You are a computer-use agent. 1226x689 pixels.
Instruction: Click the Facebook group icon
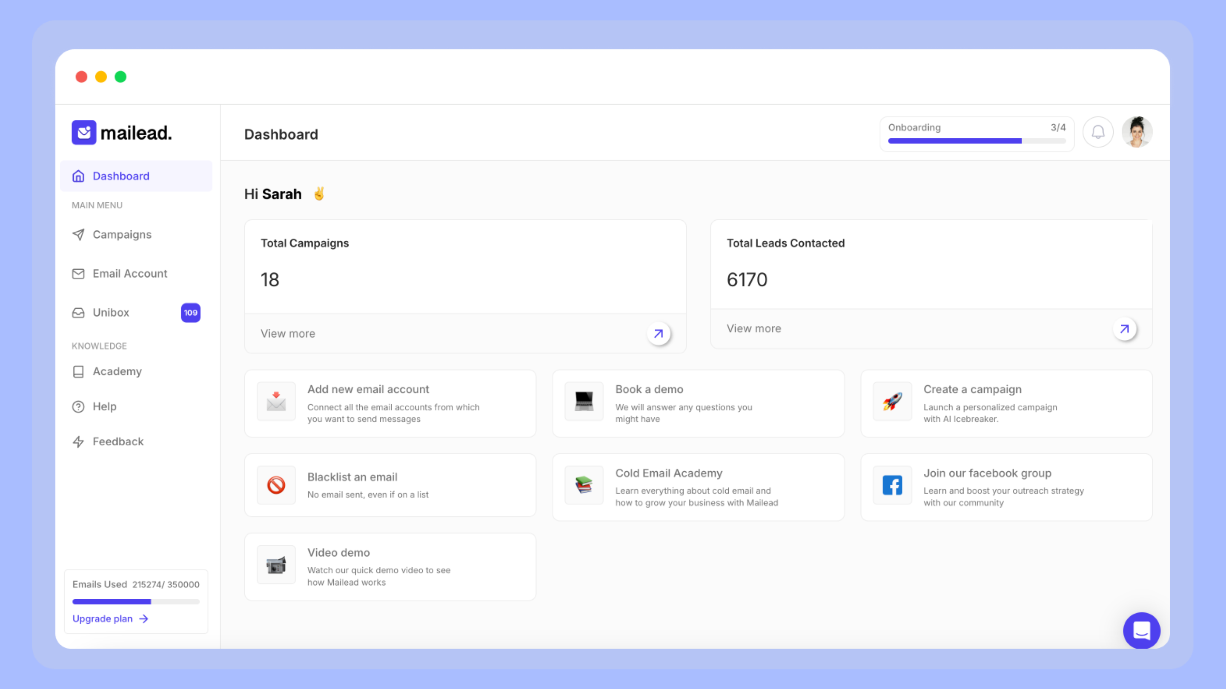pos(892,485)
